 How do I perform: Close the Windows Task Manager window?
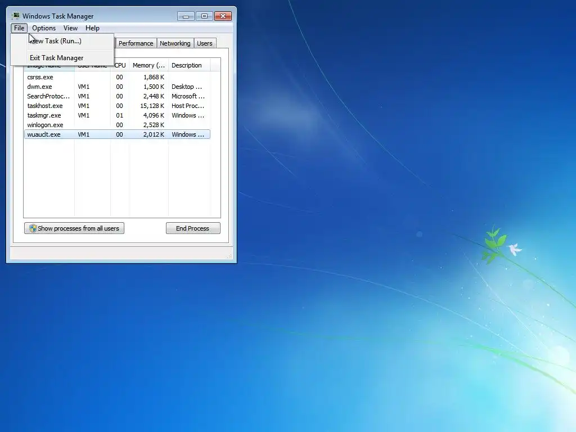click(223, 16)
